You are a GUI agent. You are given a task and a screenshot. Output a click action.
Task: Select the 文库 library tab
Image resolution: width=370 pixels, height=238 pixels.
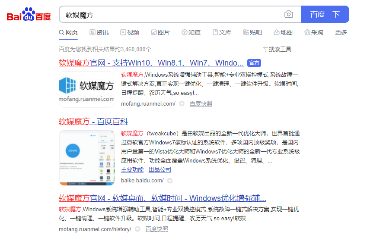222,32
